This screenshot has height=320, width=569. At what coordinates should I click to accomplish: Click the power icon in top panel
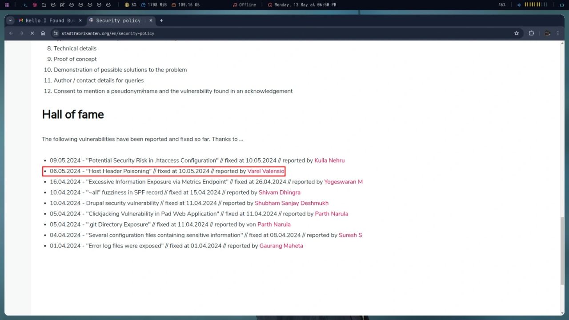(561, 5)
